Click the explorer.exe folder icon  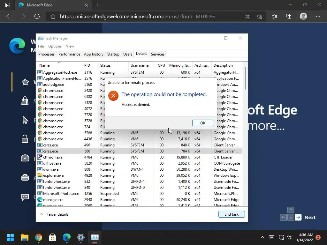(x=40, y=175)
